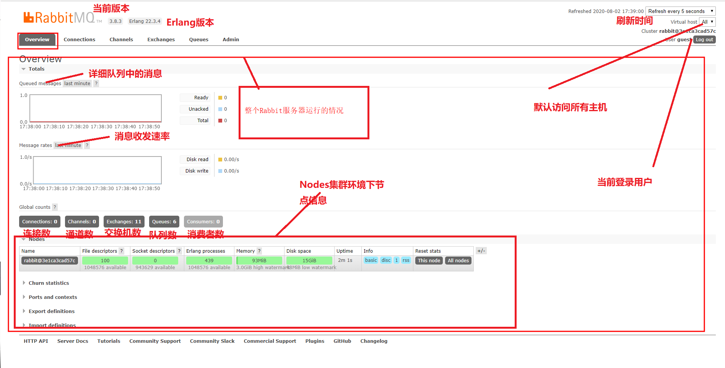This screenshot has height=368, width=725.
Task: Click the Memory 93MiB bar
Action: (x=259, y=260)
